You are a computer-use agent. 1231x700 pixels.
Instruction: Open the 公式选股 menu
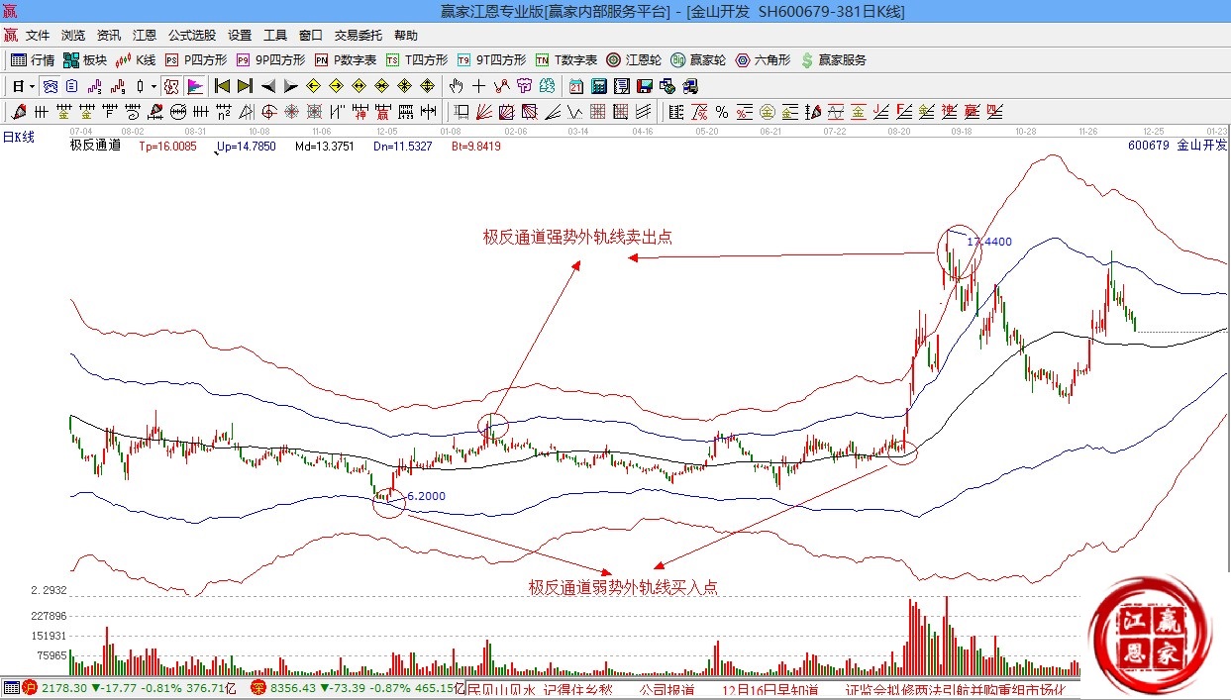(191, 36)
